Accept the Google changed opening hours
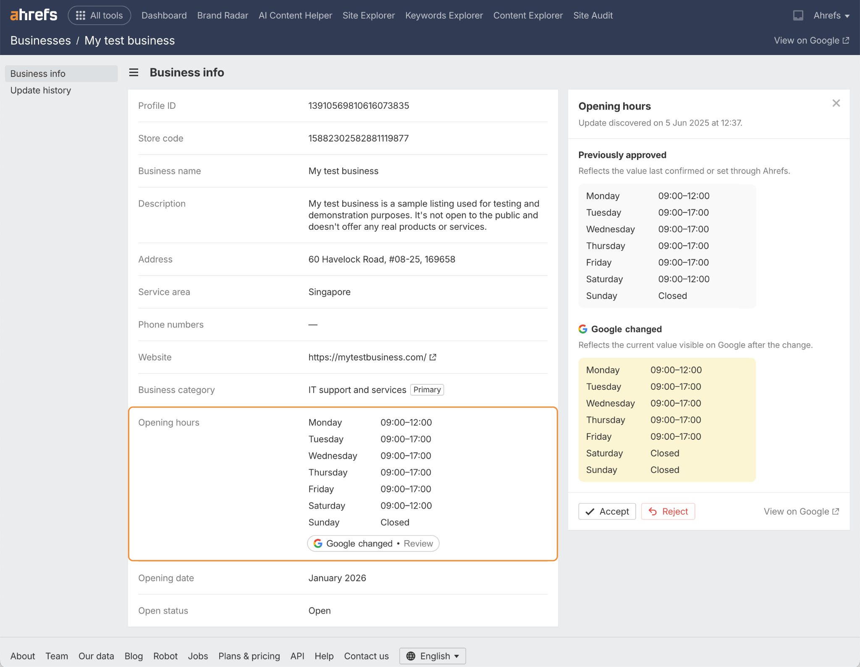The height and width of the screenshot is (667, 860). tap(607, 511)
